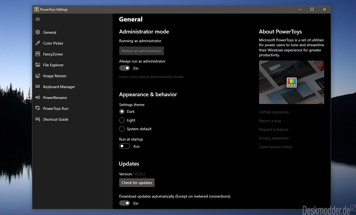Toggle Download updates automatically switch

point(125,203)
